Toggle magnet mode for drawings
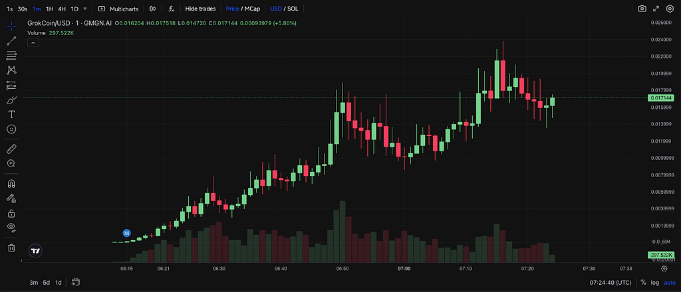Image resolution: width=681 pixels, height=292 pixels. click(x=11, y=183)
